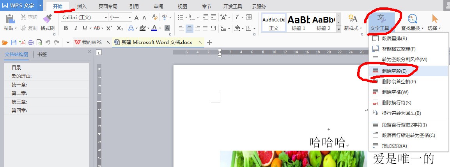This screenshot has width=450, height=167.
Task: Choose 删除换行符(S) from menu
Action: [x=408, y=102]
